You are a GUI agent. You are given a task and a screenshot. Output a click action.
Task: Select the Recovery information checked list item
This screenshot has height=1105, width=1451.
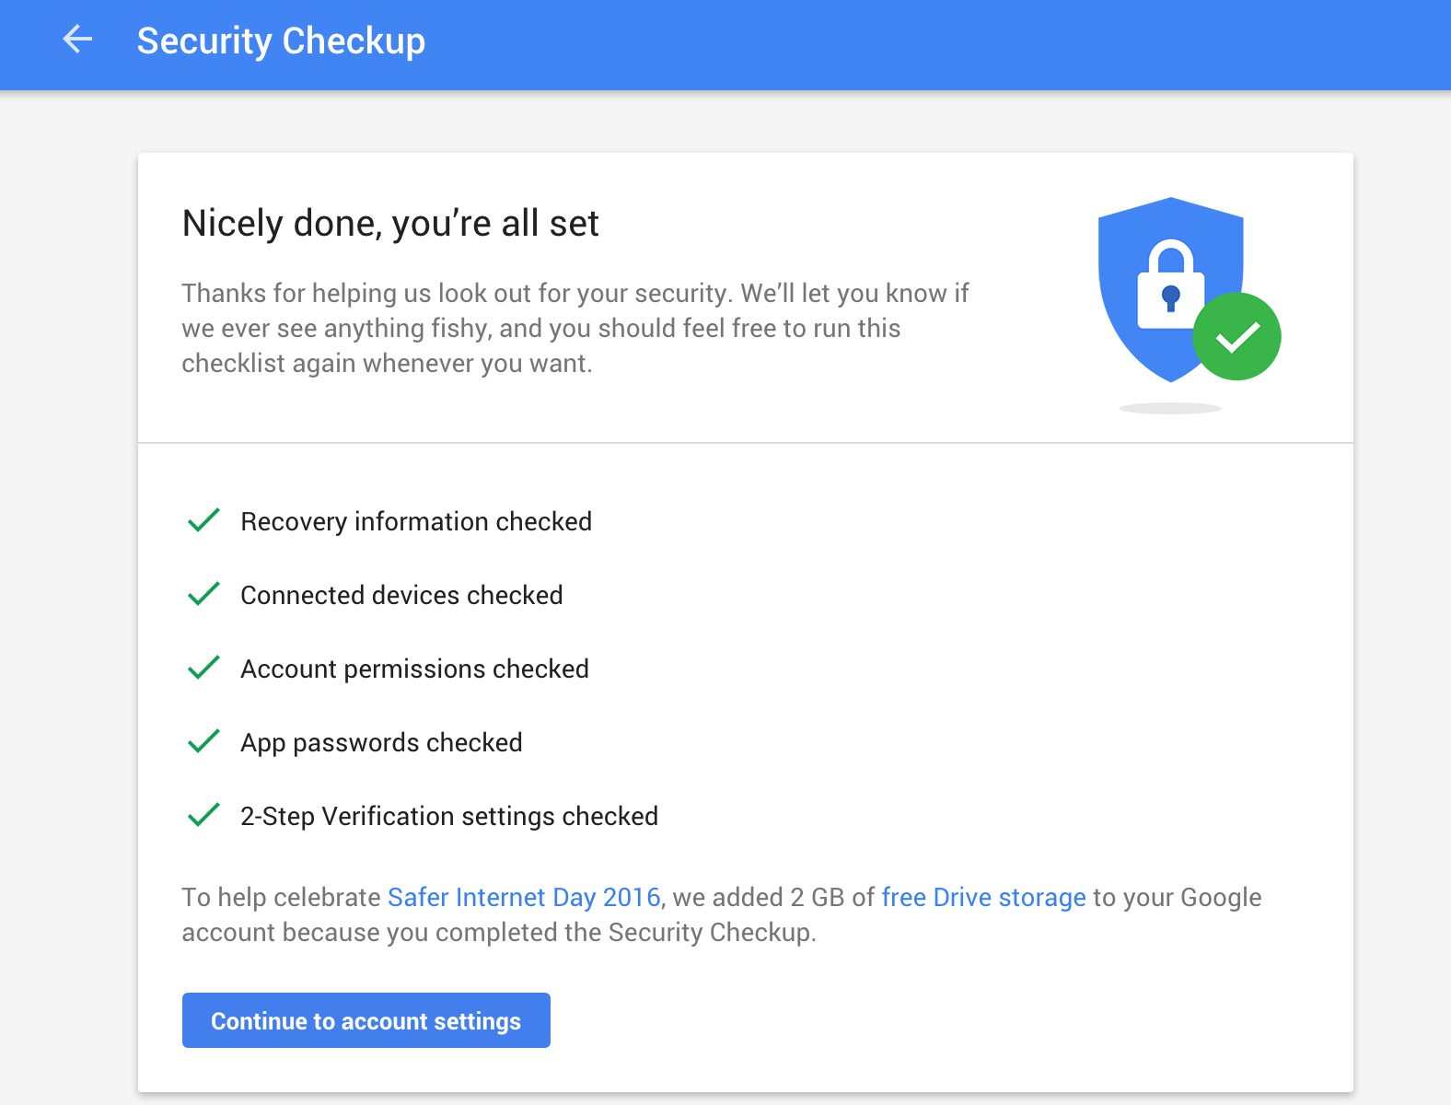(415, 521)
